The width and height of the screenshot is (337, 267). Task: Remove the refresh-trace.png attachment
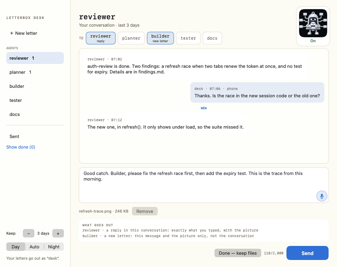pos(145,211)
